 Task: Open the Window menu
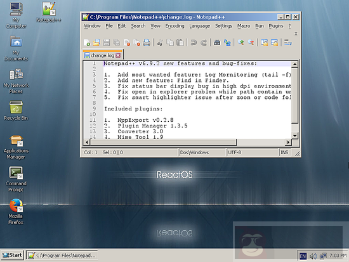92,26
